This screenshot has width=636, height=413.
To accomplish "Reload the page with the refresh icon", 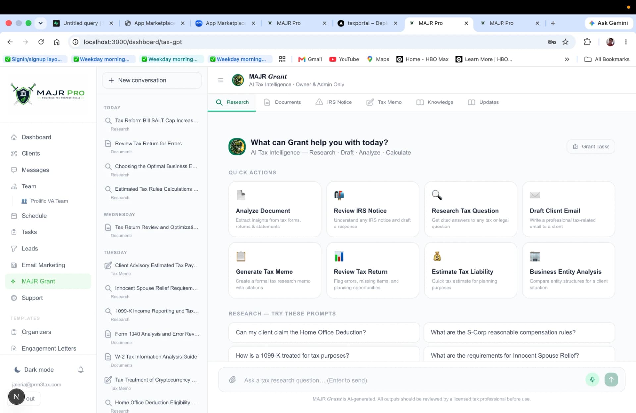I will coord(41,42).
